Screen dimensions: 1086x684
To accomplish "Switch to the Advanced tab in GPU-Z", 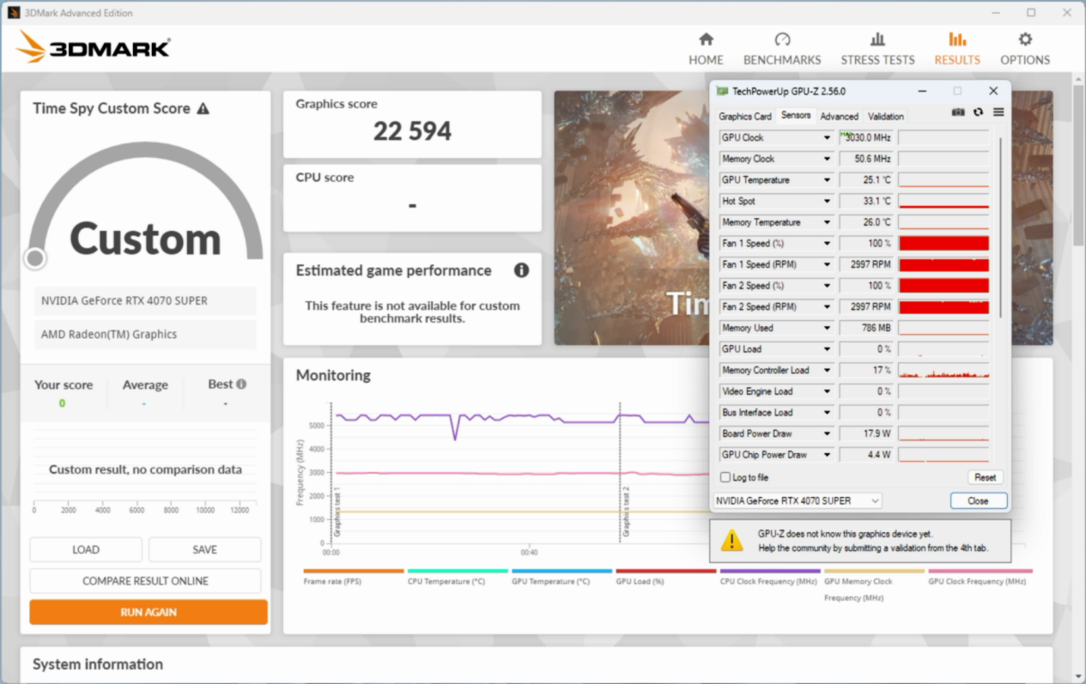I will pyautogui.click(x=839, y=116).
